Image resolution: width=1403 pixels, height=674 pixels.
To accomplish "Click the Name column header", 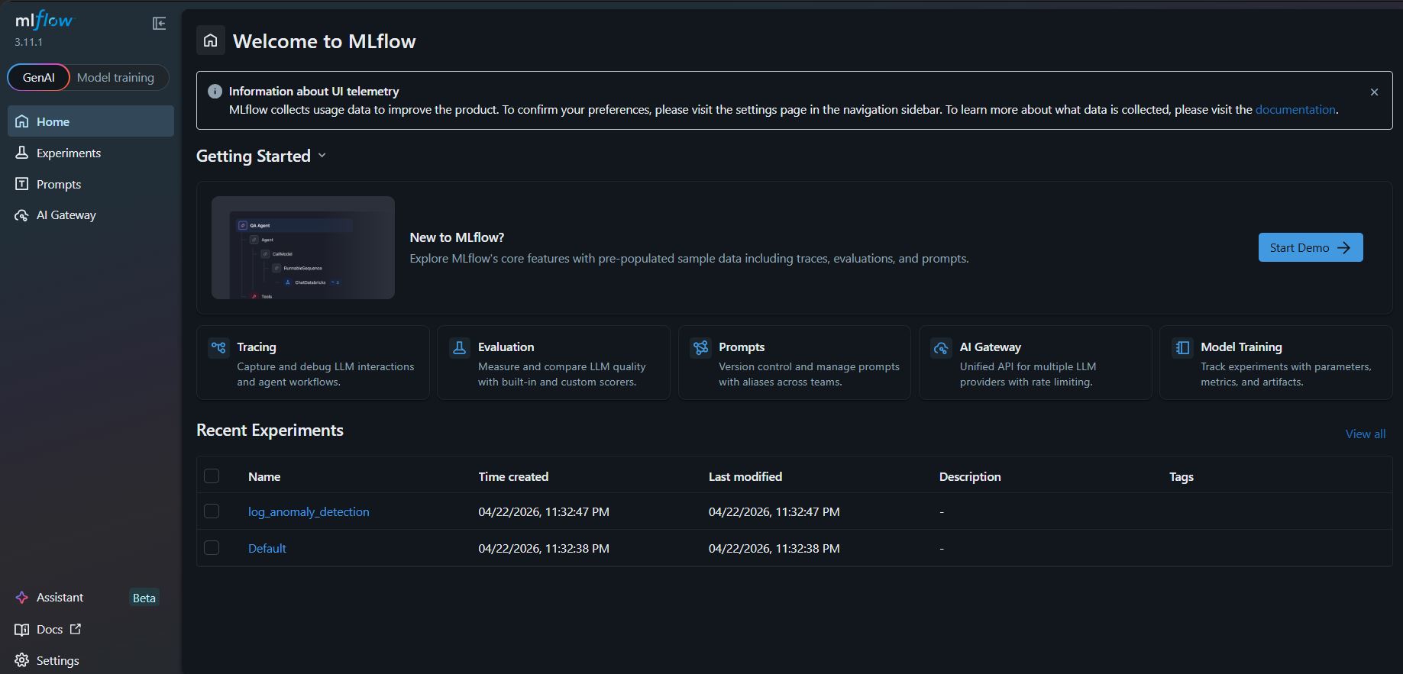I will [264, 476].
